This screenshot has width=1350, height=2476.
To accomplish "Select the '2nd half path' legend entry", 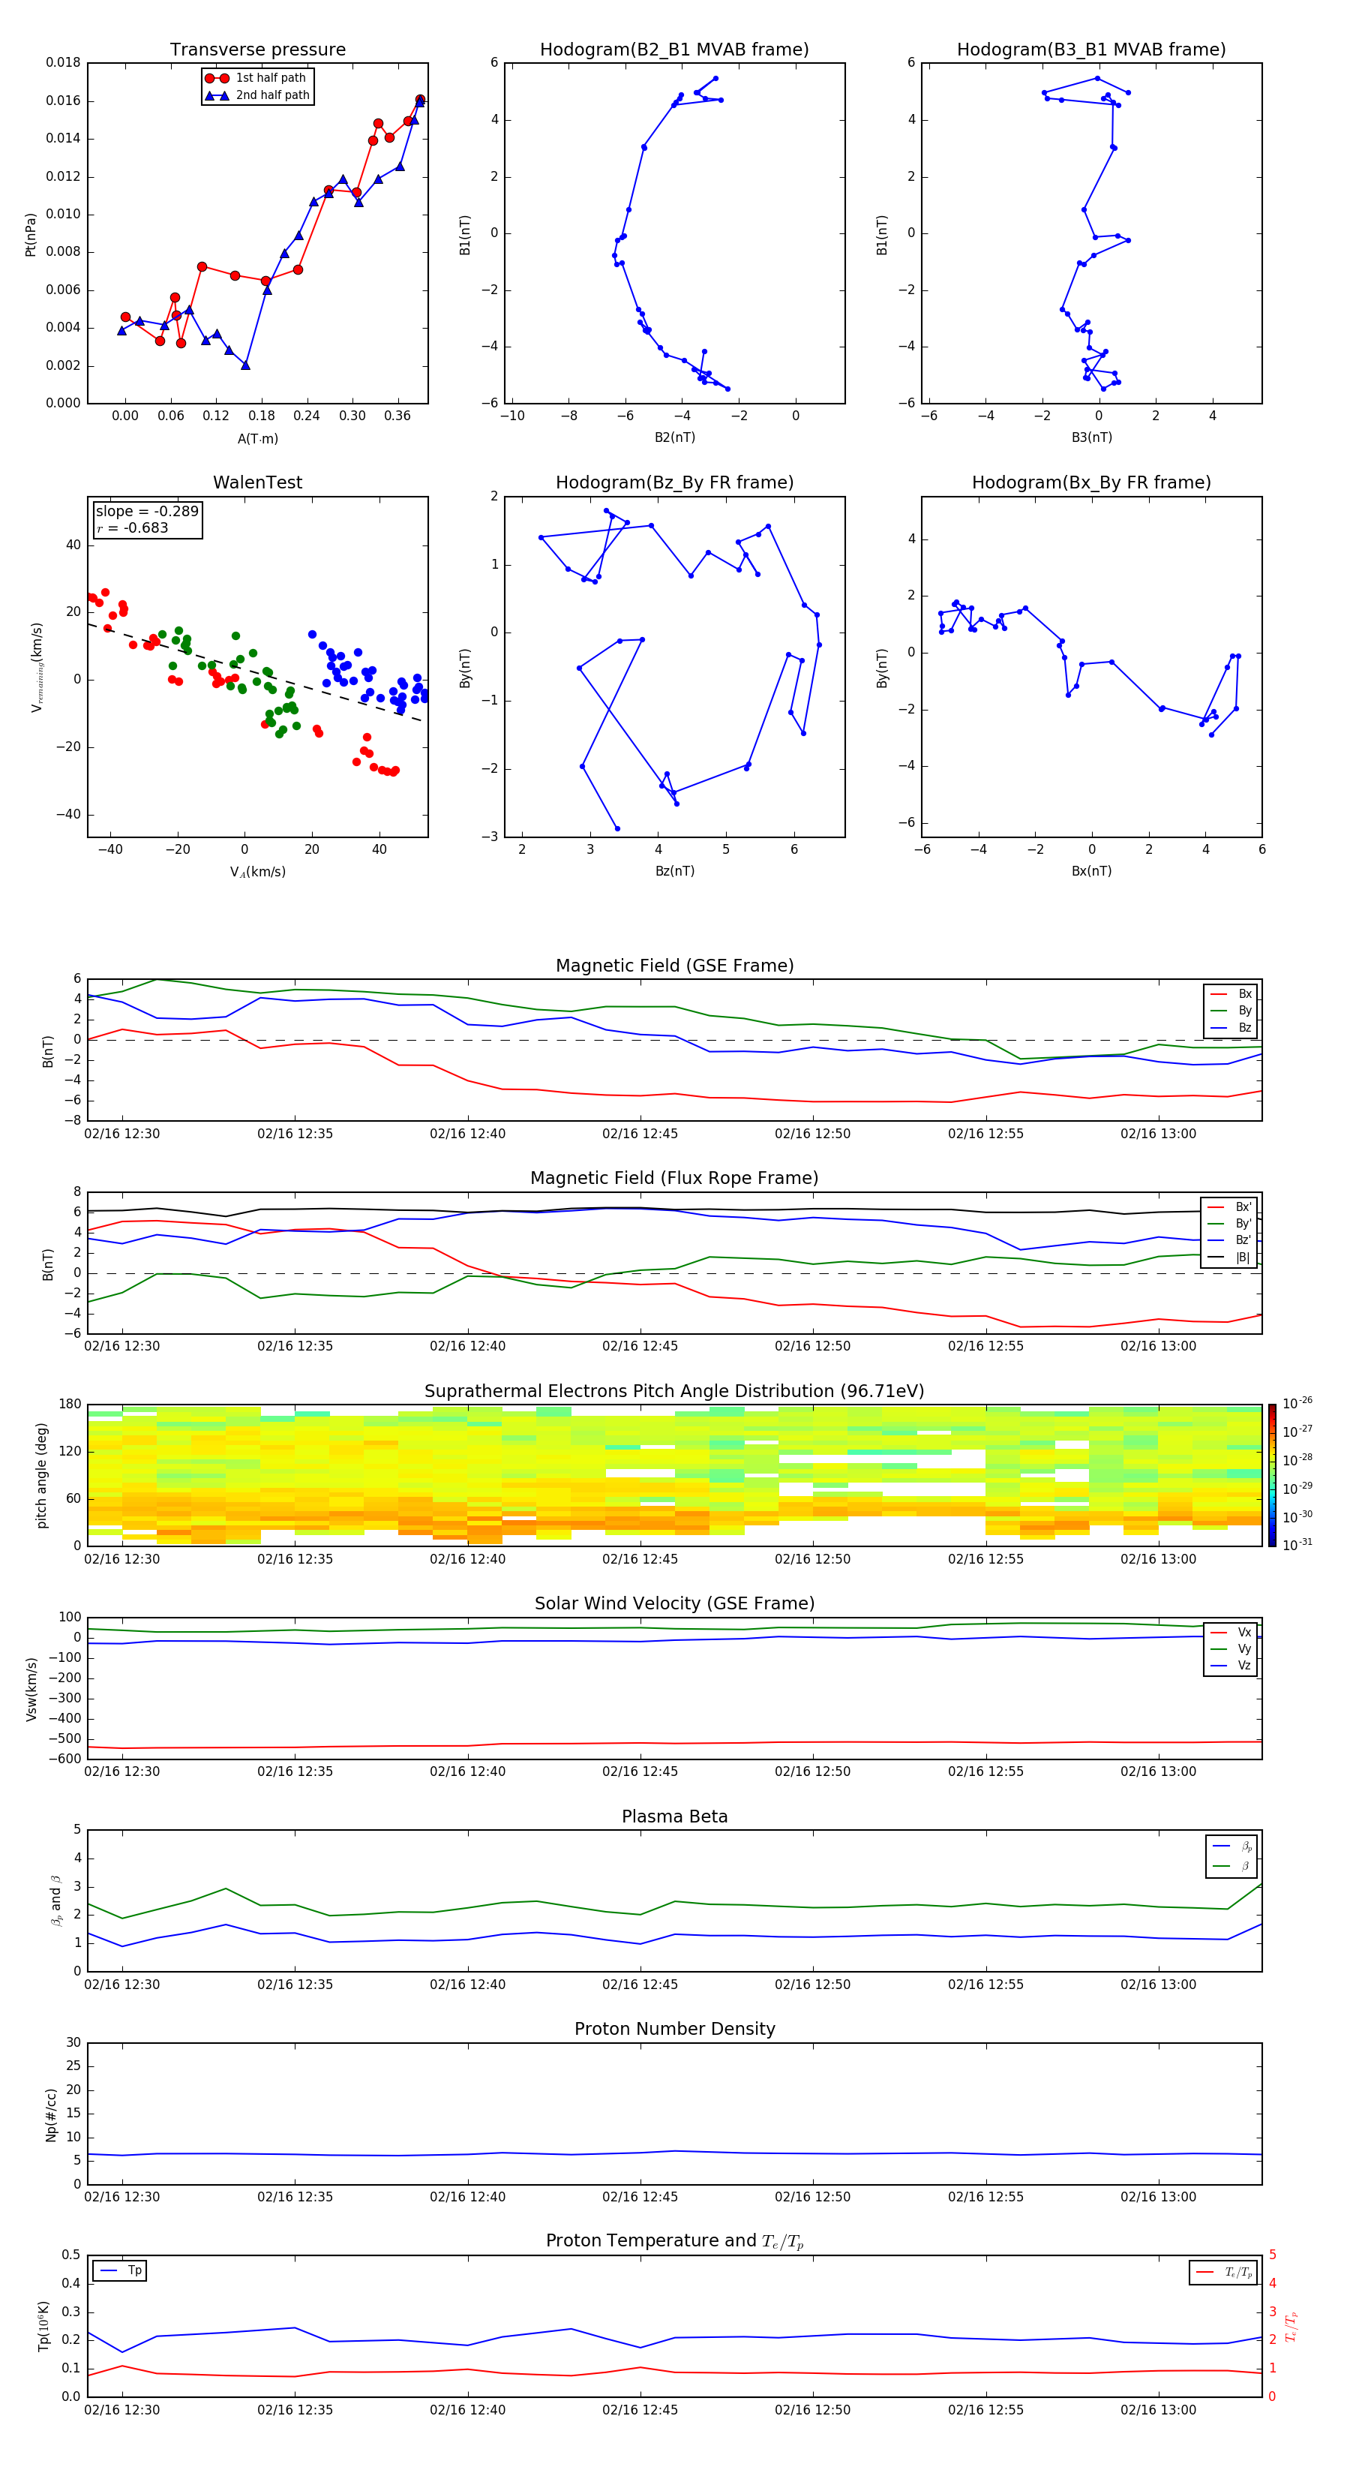I will tap(257, 95).
